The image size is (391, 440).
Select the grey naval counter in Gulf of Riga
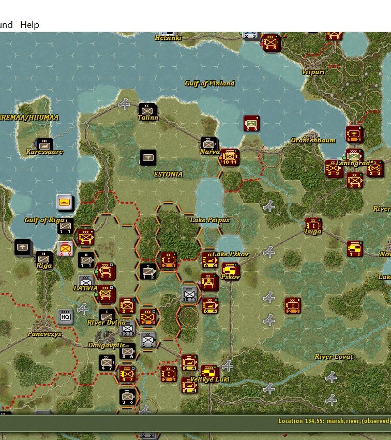[x=65, y=202]
